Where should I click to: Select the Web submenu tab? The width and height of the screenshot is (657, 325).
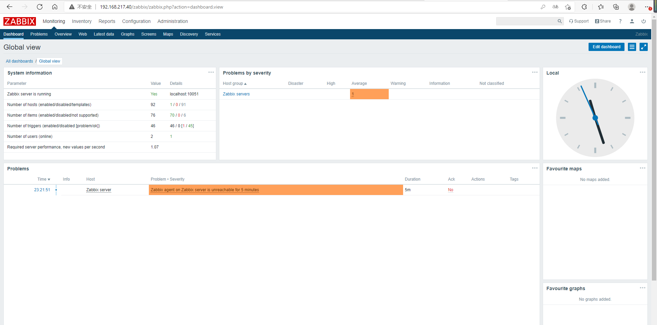[x=83, y=34]
